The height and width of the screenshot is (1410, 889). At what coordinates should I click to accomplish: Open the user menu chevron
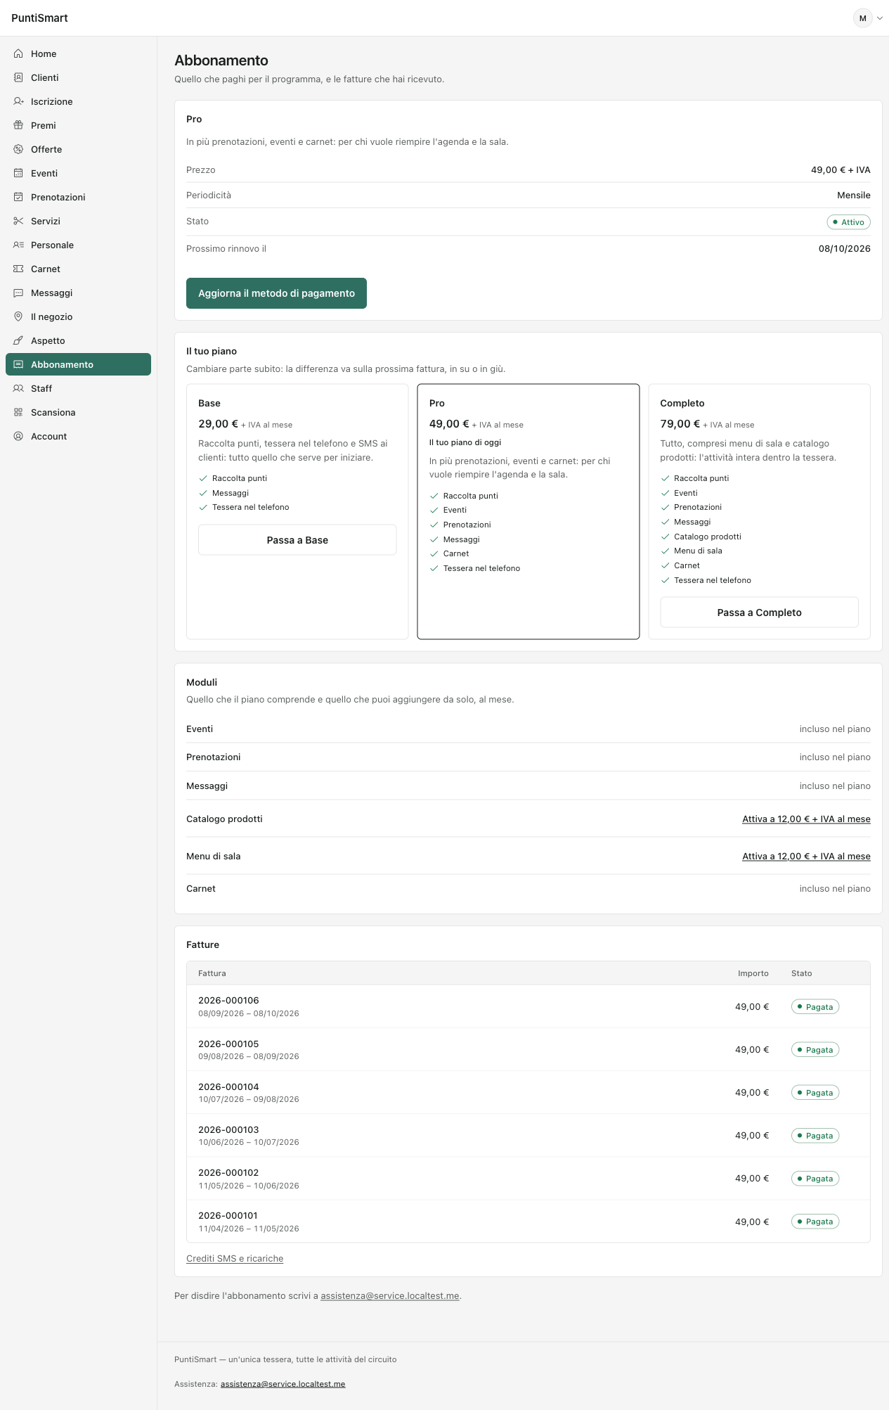click(x=880, y=18)
